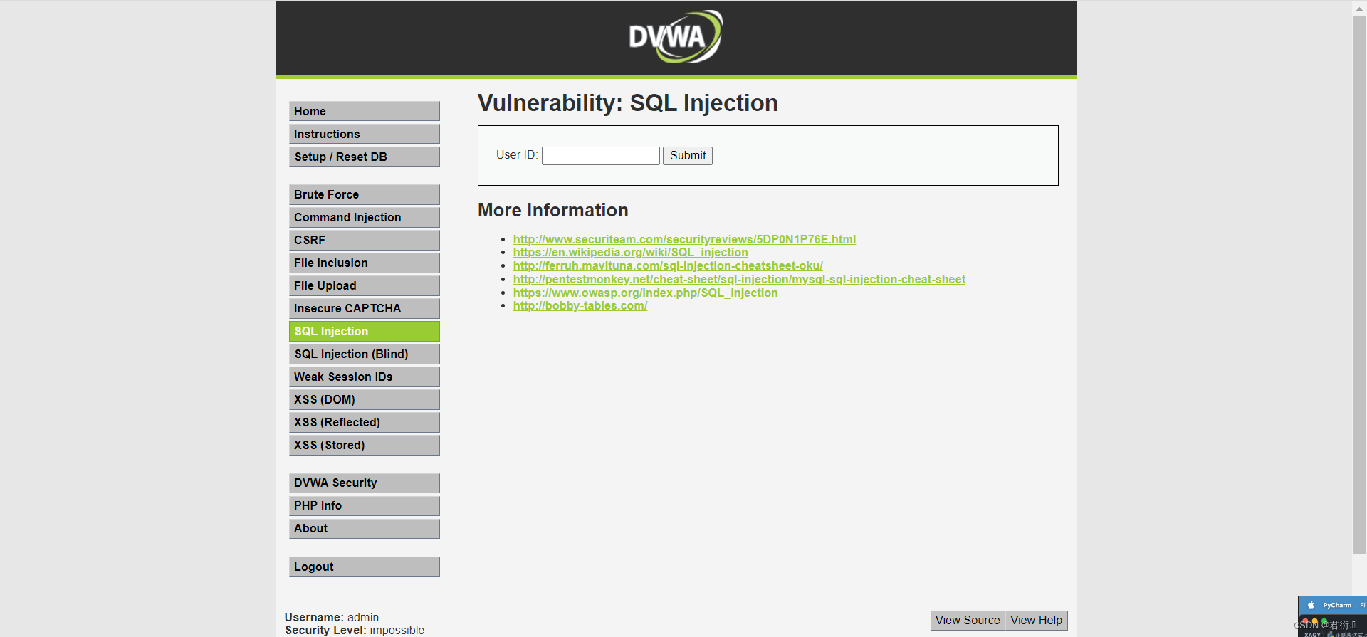This screenshot has height=637, width=1367.
Task: Open the CSRF page
Action: pos(365,240)
